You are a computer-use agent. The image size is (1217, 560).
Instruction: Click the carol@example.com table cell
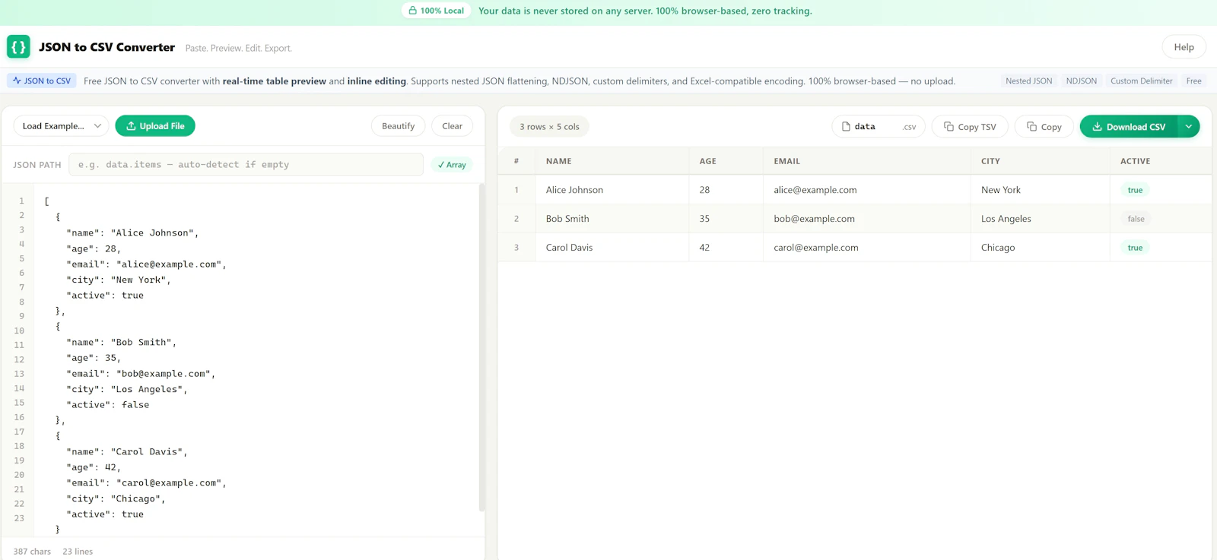coord(866,248)
